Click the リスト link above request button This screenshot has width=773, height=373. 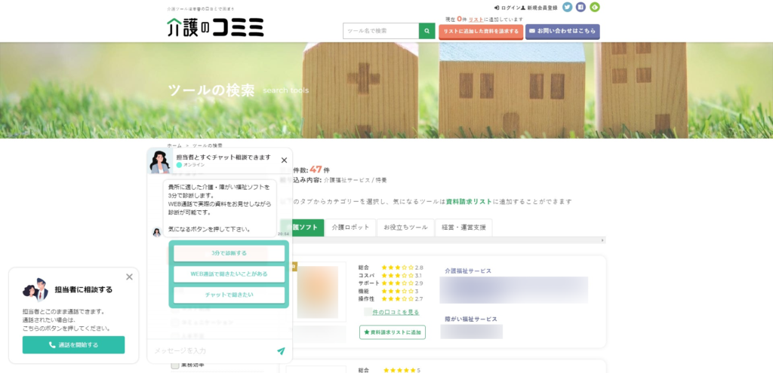(476, 19)
